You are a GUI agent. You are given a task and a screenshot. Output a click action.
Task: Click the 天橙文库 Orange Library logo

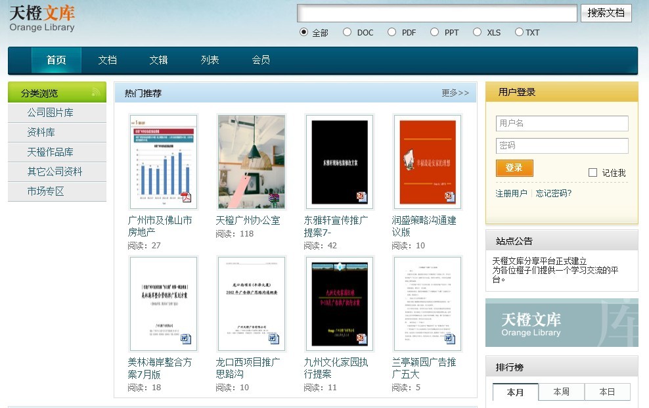pyautogui.click(x=42, y=18)
